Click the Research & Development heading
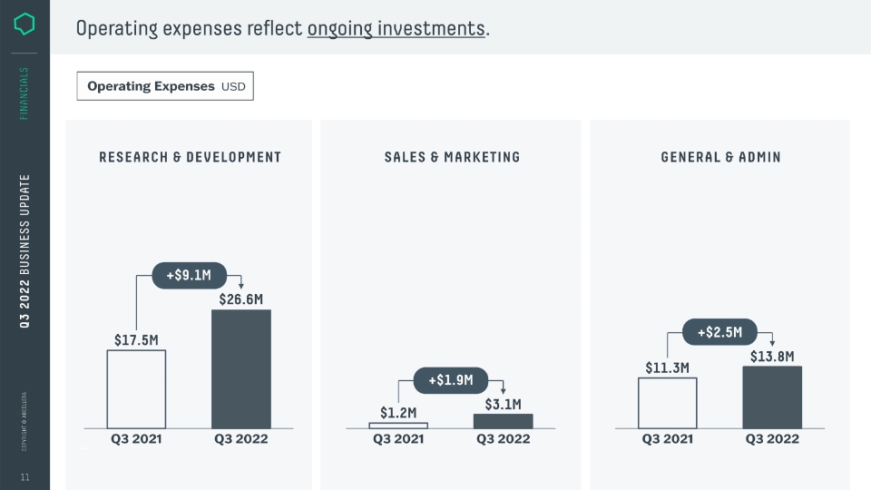 190,157
